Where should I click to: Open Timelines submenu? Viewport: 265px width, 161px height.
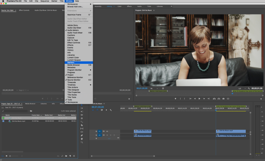[x=79, y=85]
